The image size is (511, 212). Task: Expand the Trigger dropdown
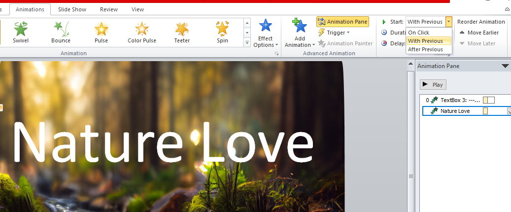coord(335,33)
